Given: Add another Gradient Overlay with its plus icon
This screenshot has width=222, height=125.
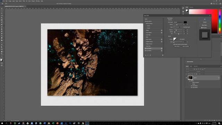Looking at the screenshot, I should pyautogui.click(x=162, y=42).
